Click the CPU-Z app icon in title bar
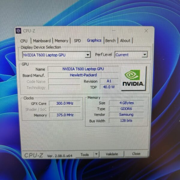 [x=19, y=31]
